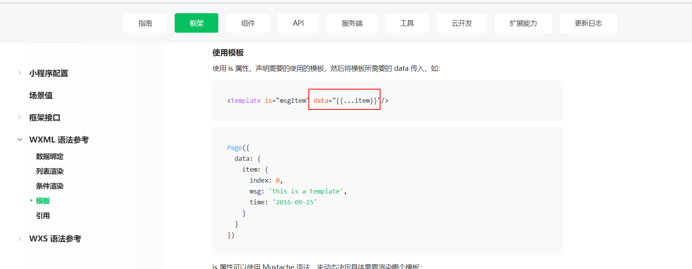Click the item: { code line
Screen dimensions: 692x269
pos(255,169)
